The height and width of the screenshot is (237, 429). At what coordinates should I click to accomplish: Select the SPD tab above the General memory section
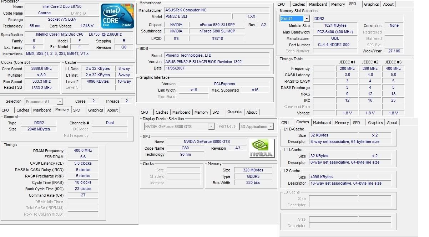click(x=77, y=110)
